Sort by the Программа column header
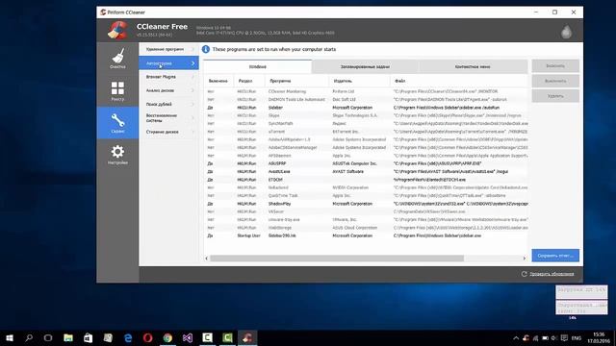Screen dimensions: 616x346 click(x=296, y=81)
